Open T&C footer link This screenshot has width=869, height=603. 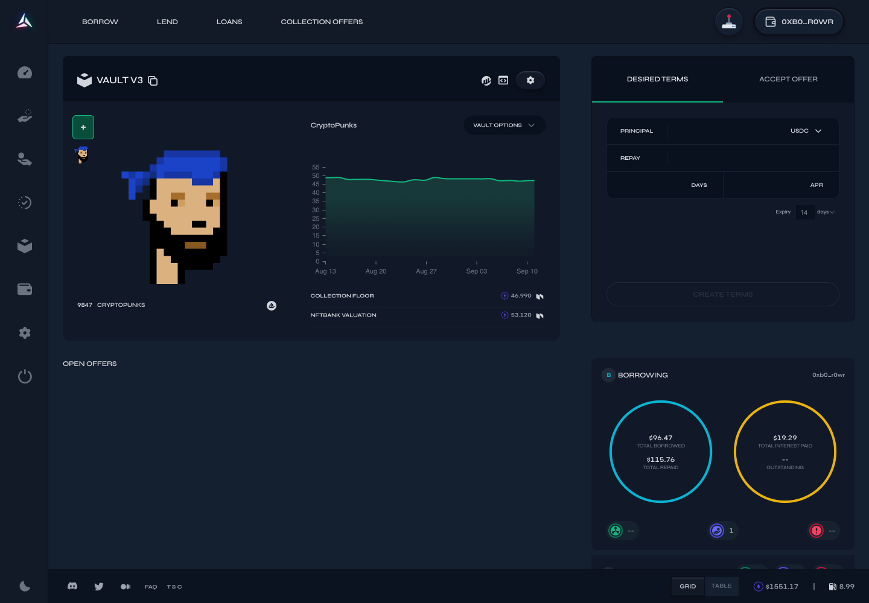(x=174, y=587)
